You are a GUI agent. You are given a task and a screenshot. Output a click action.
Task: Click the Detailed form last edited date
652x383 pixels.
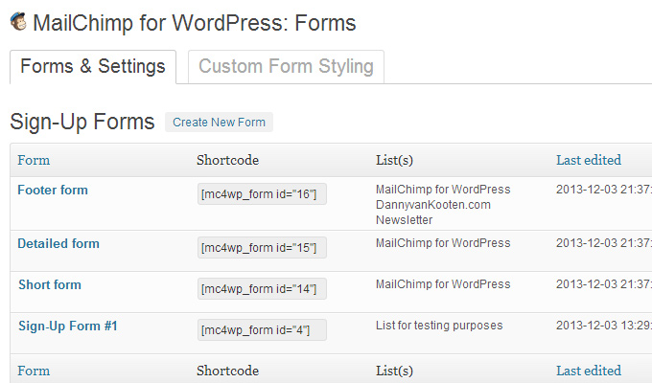click(x=604, y=243)
